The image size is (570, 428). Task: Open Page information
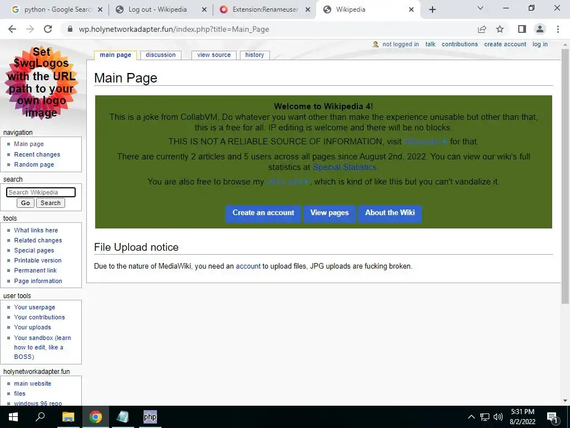tap(38, 281)
